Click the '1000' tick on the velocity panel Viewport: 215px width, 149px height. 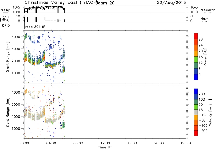(16, 129)
